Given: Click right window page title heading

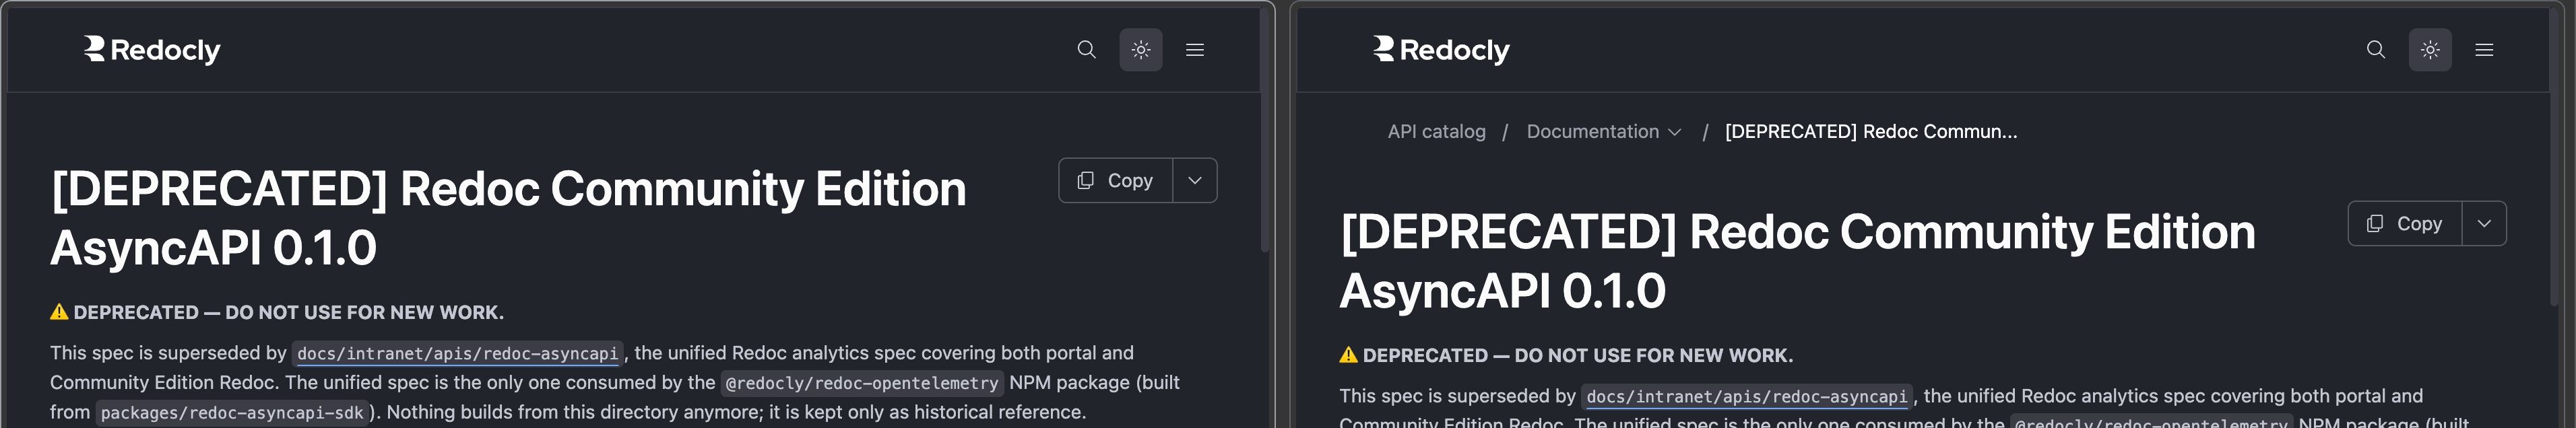Looking at the screenshot, I should click(x=1797, y=261).
